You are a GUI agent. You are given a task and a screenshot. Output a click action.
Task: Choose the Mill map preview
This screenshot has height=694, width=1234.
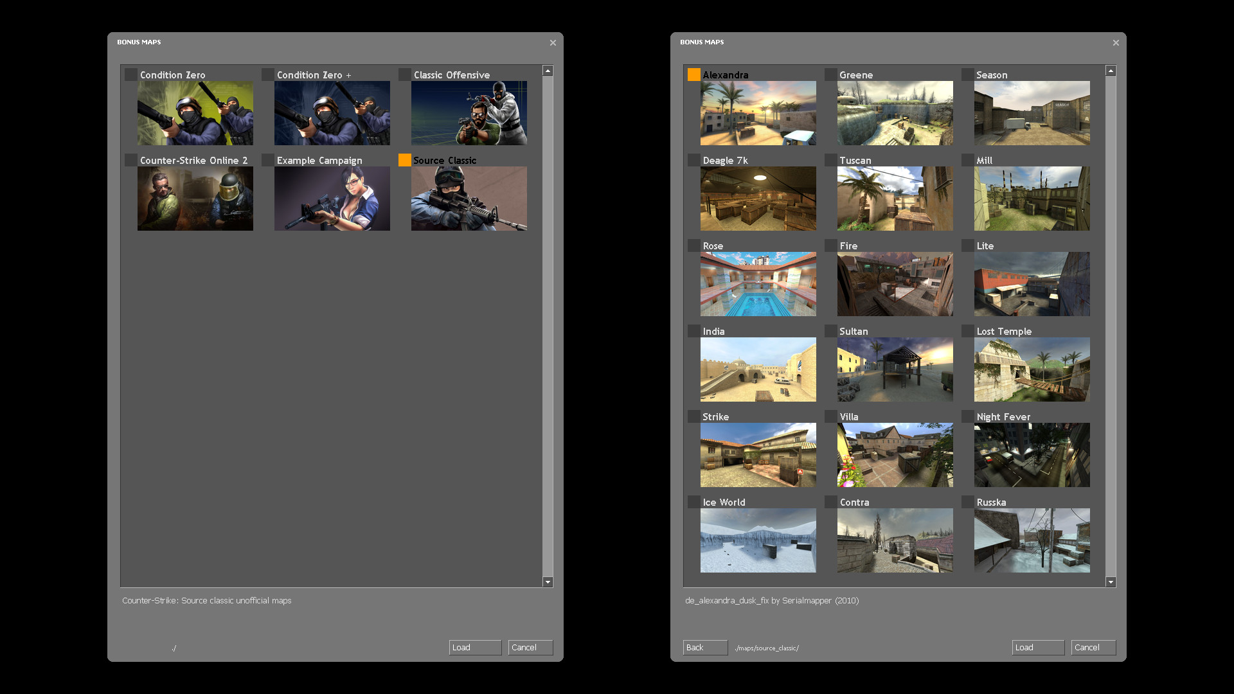(1032, 199)
